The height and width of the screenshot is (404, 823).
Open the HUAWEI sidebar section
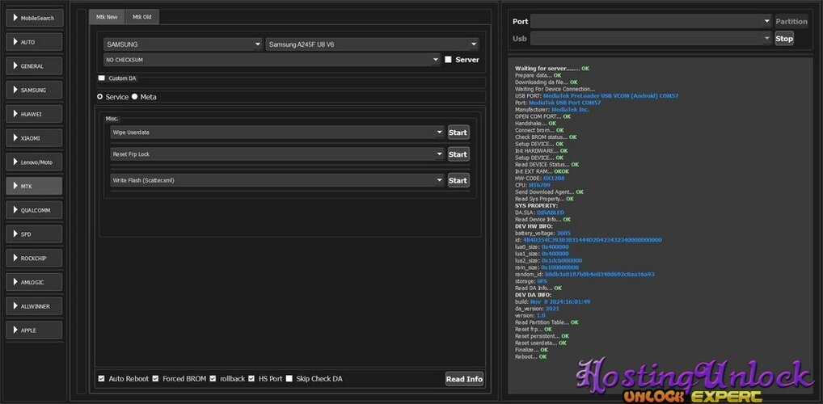click(34, 114)
